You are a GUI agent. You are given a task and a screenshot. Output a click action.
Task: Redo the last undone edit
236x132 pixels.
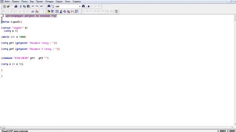click(37, 6)
